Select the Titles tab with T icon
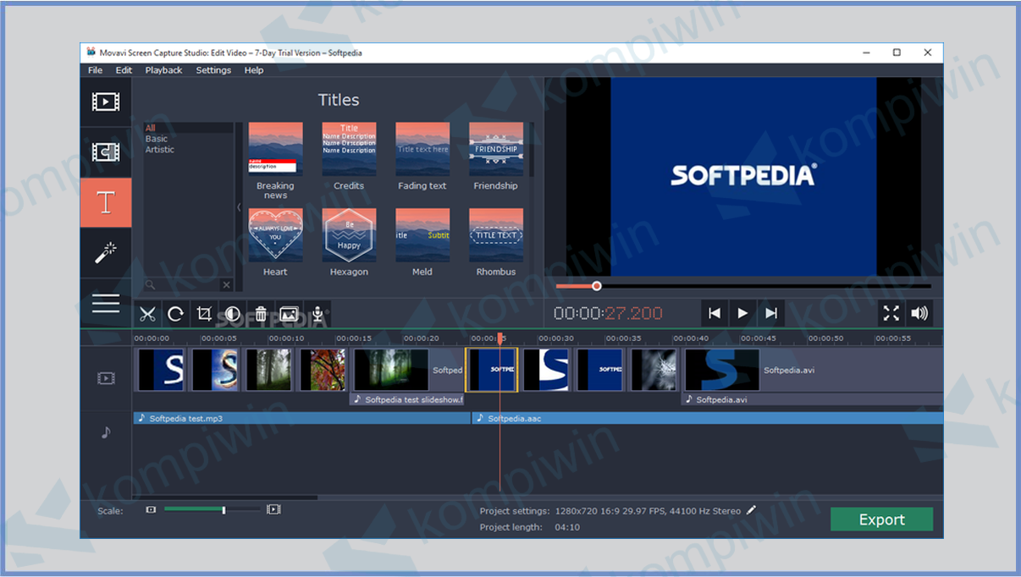Screen dimensions: 1021x577 pyautogui.click(x=106, y=202)
